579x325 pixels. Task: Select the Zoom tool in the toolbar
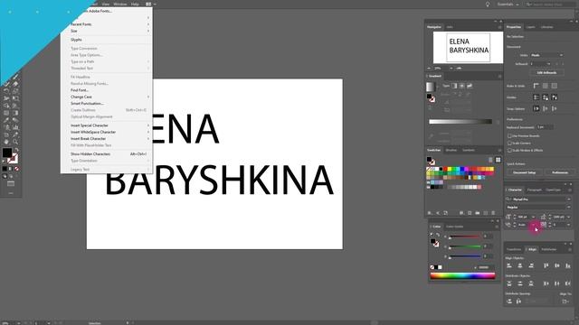(15, 142)
